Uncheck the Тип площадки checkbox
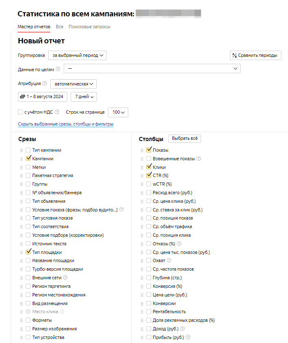This screenshot has width=288, height=343. point(28,252)
